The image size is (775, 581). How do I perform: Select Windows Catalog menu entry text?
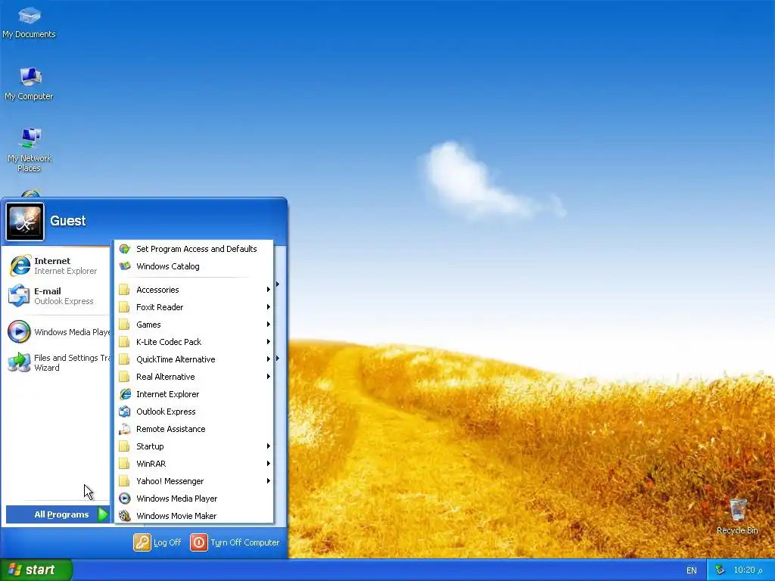click(x=168, y=266)
